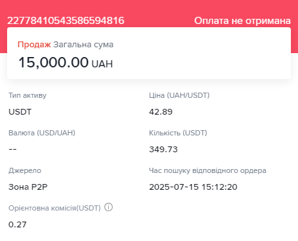Image resolution: width=298 pixels, height=241 pixels.
Task: Select the order number 2277841054358659481​6
Action: (66, 21)
